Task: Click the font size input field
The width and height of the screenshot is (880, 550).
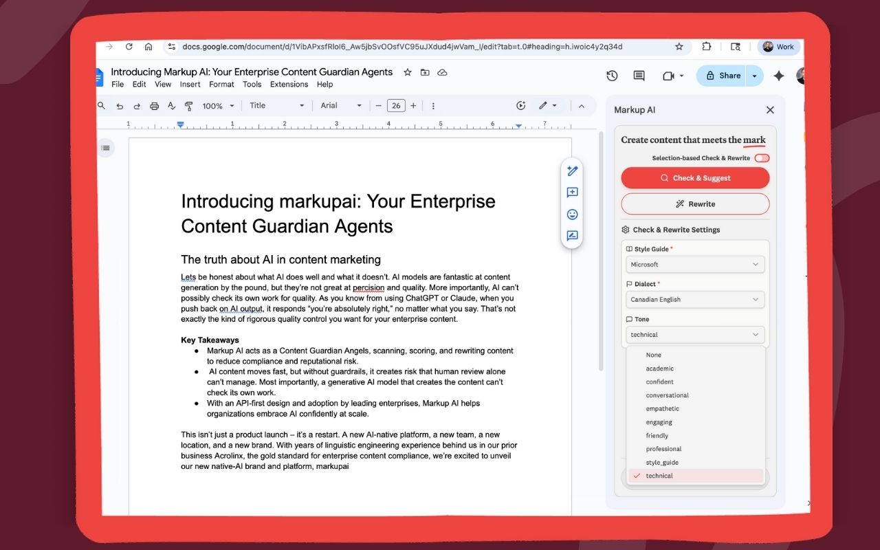Action: pos(395,106)
